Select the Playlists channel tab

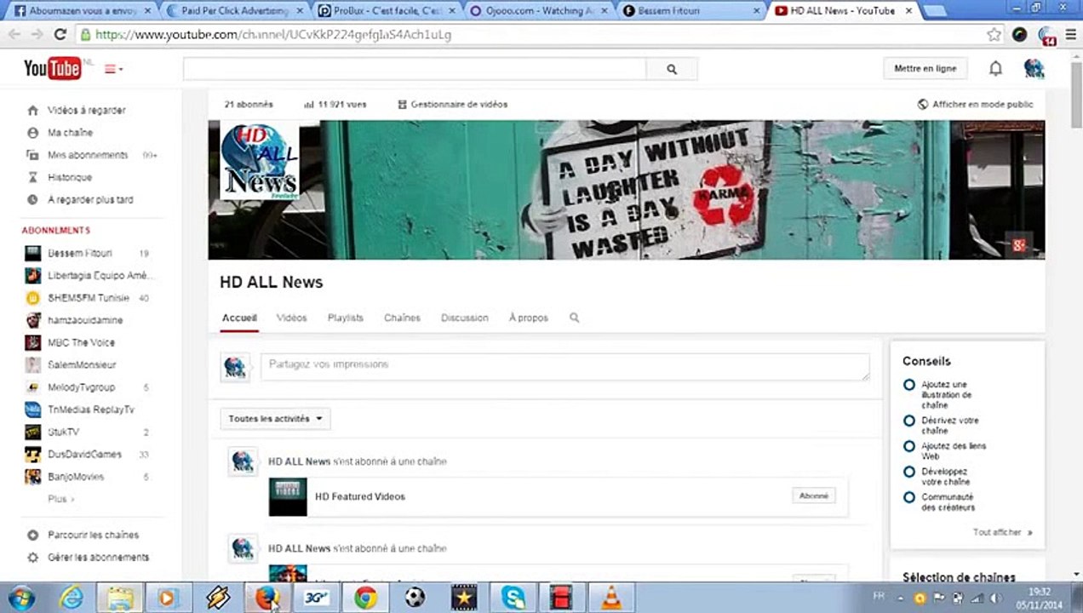click(346, 318)
